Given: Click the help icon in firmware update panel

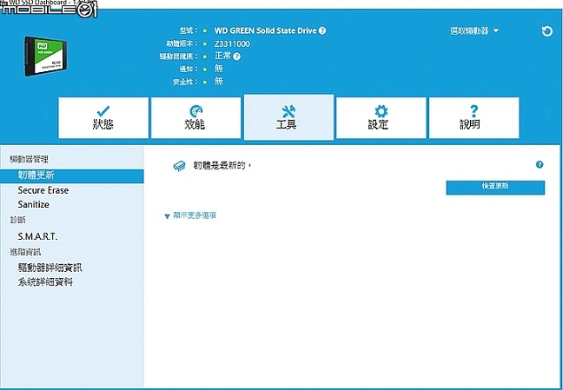Looking at the screenshot, I should (x=540, y=164).
